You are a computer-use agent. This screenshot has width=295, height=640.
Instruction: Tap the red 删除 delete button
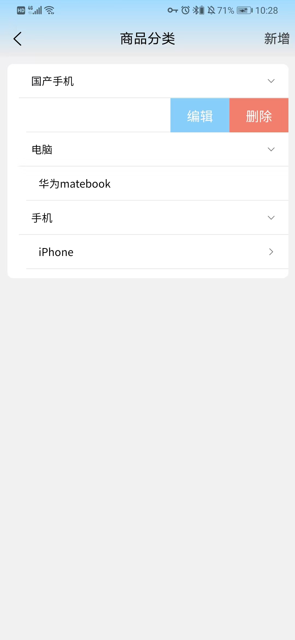[259, 115]
